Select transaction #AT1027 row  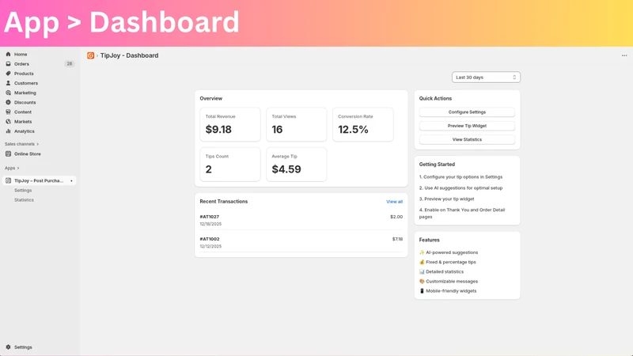(301, 220)
